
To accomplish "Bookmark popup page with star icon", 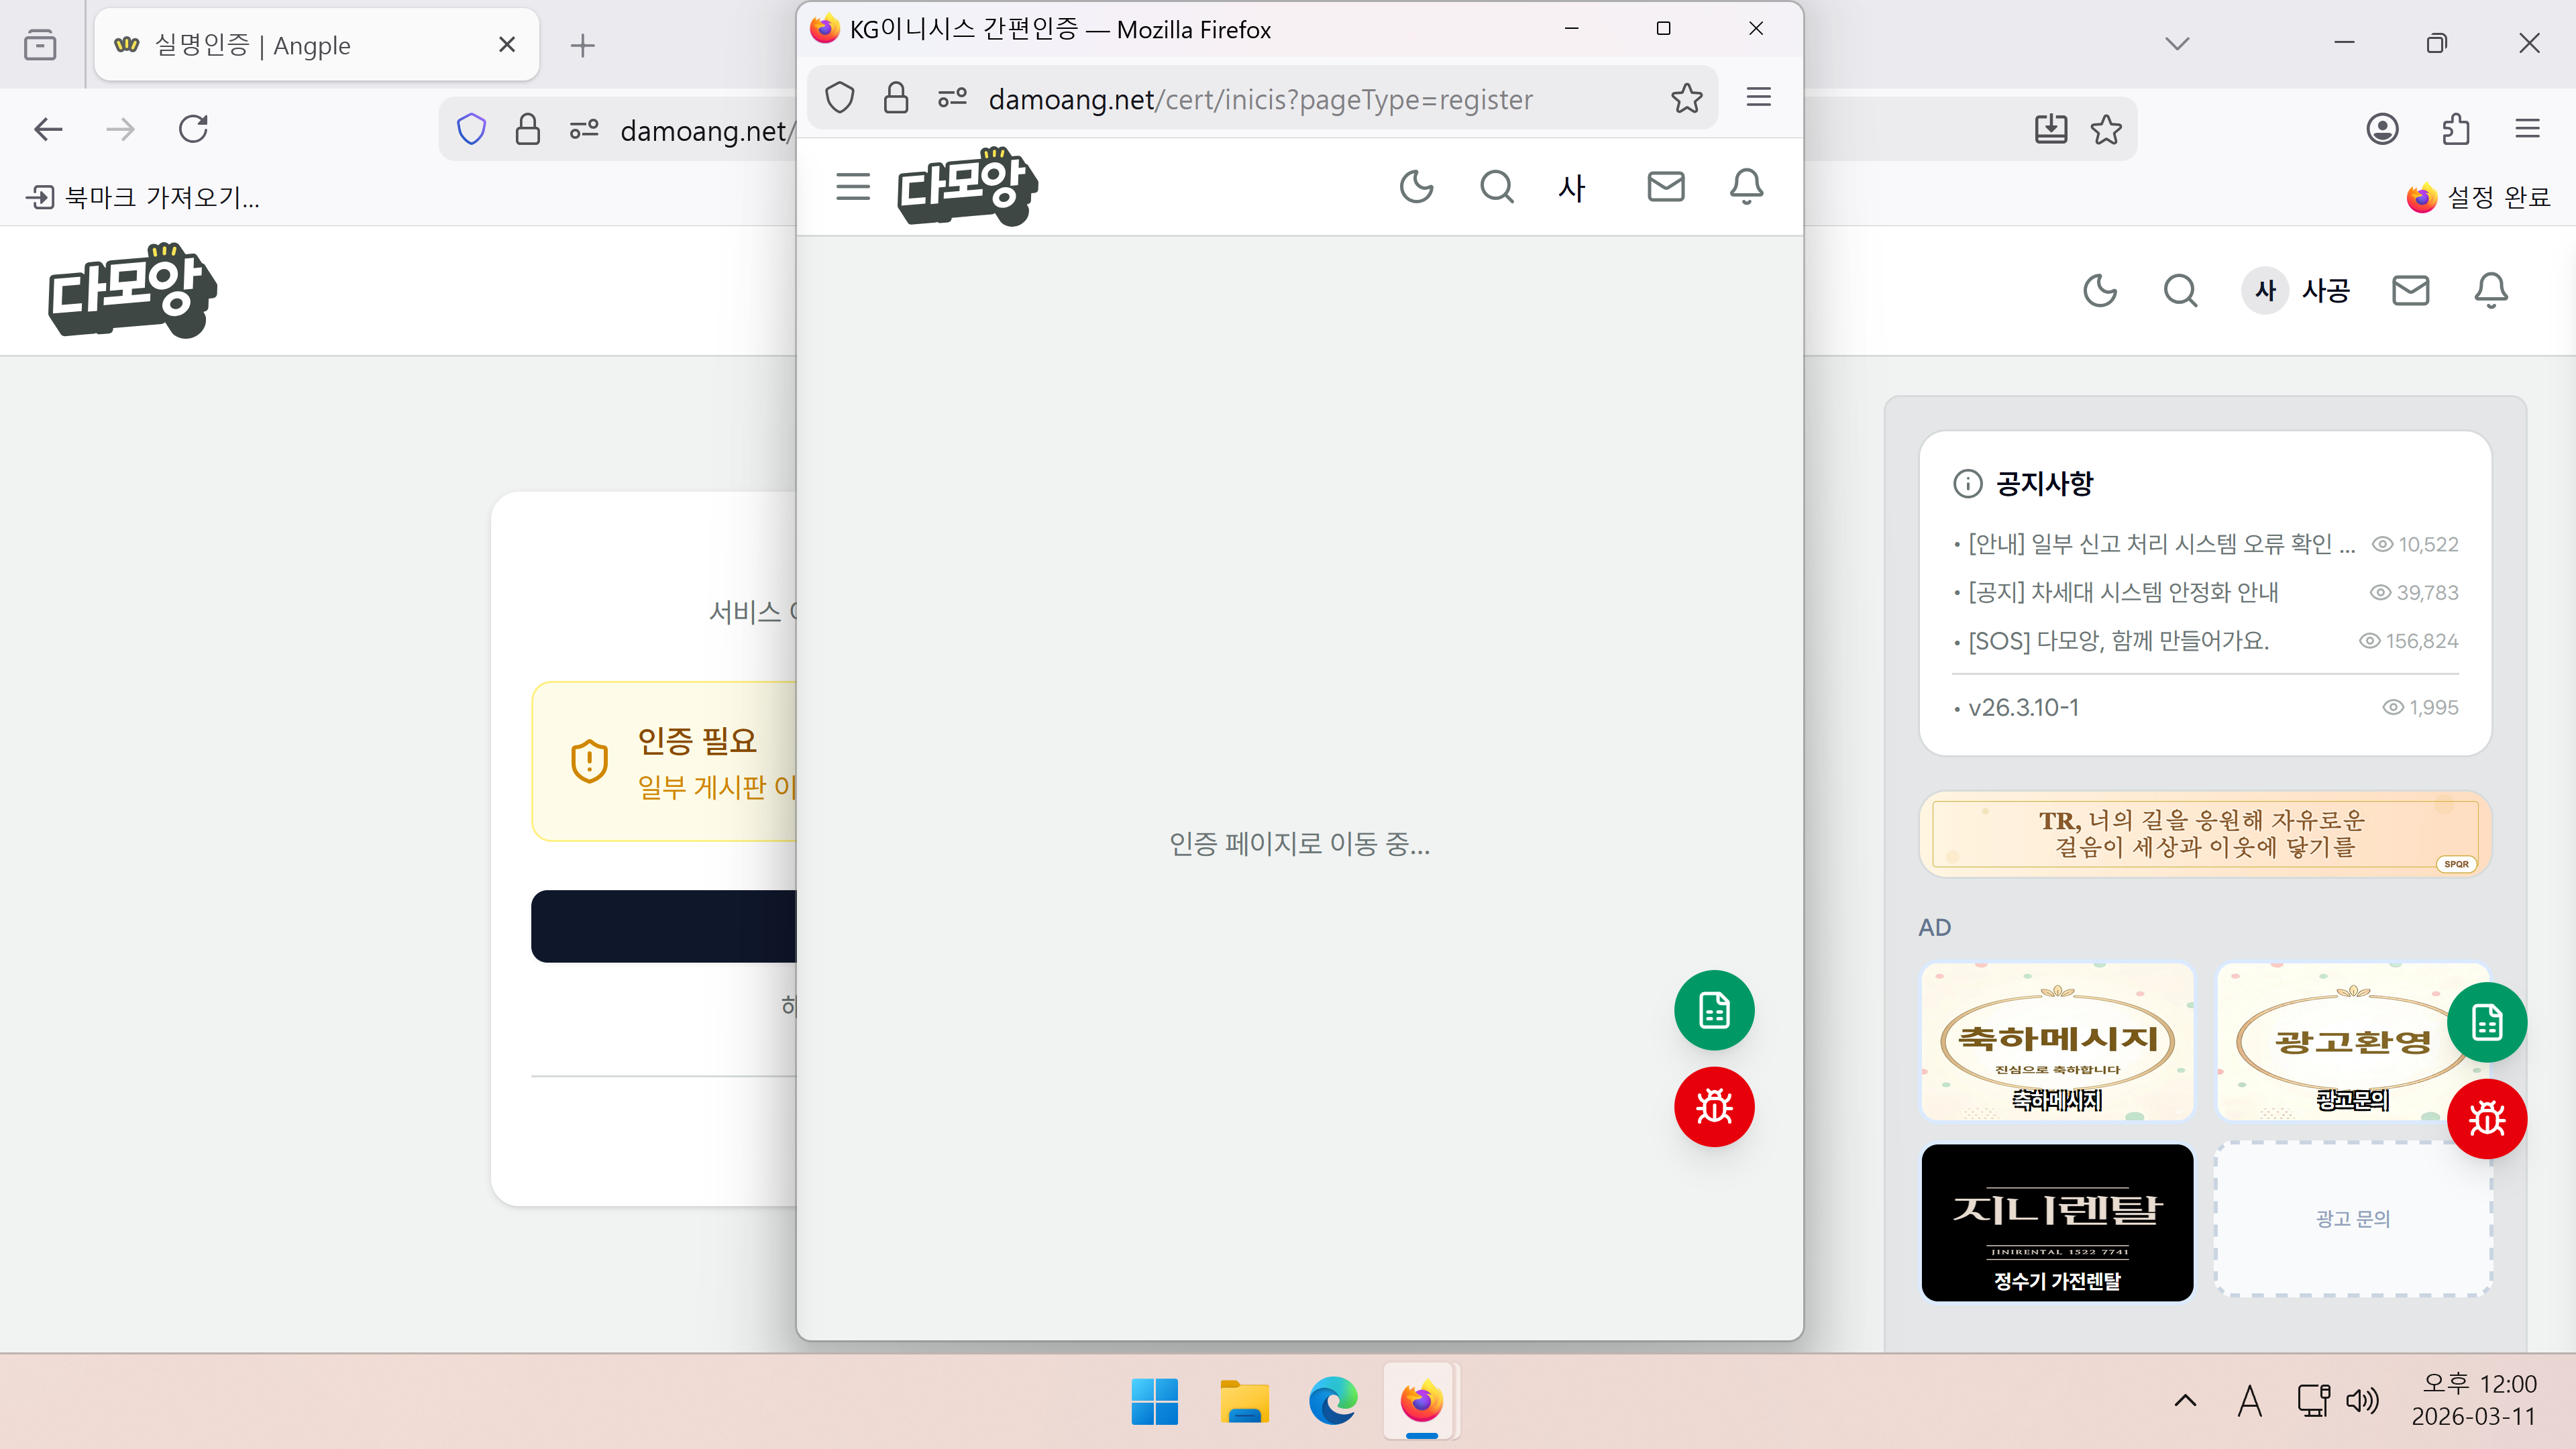I will [x=1687, y=98].
